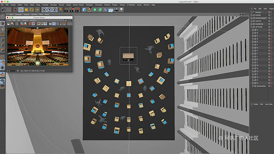The width and height of the screenshot is (274, 154).
Task: Open the Edit Render Settings icon
Action: [78, 10]
